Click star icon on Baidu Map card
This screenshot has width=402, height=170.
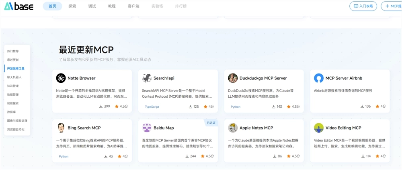(203, 156)
